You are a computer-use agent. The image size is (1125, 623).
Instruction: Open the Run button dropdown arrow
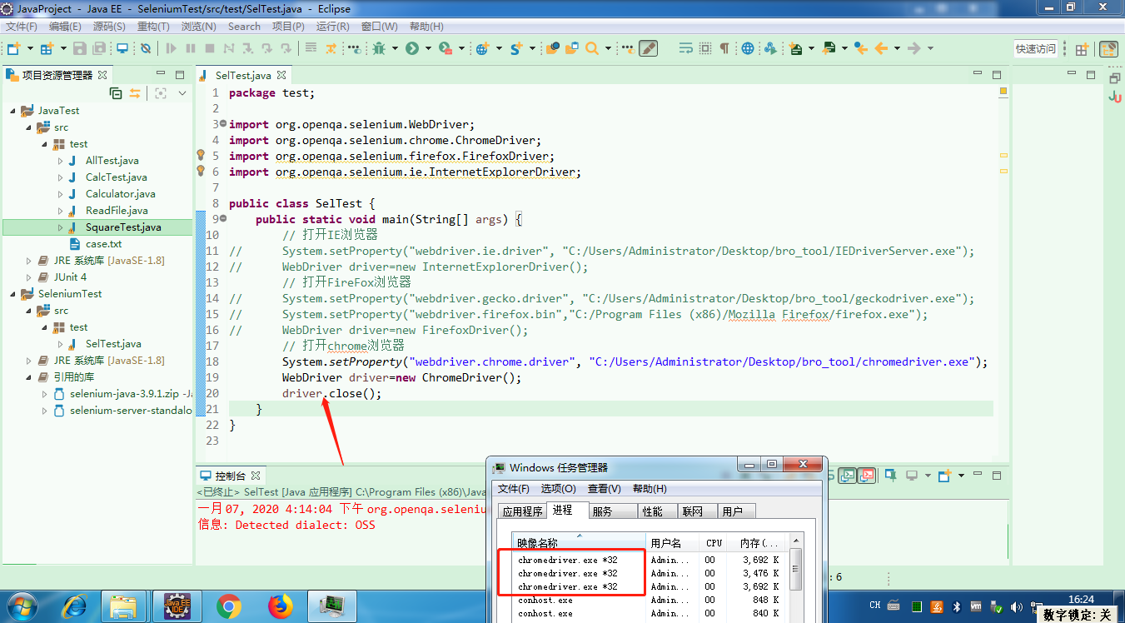pos(428,48)
